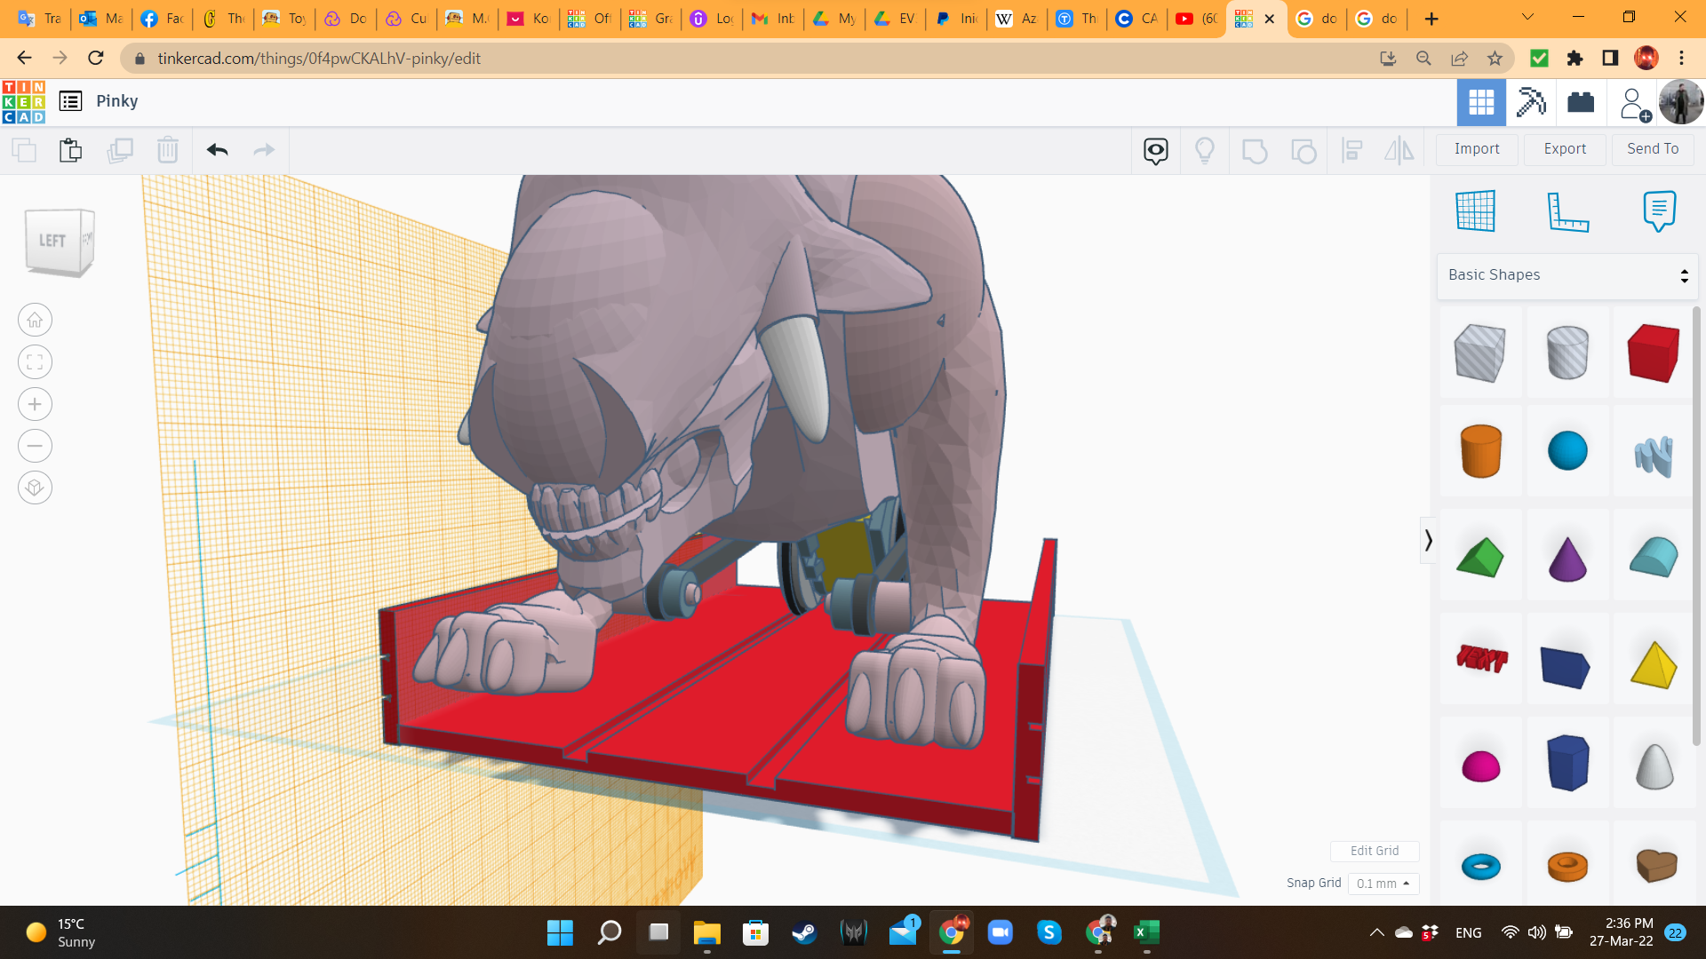Screen dimensions: 1706x959
Task: Click the Home view button
Action: [x=35, y=321]
